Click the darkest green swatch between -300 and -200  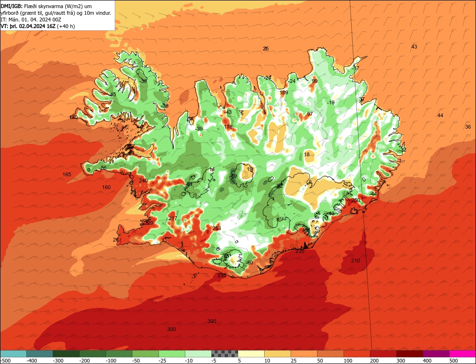(x=66, y=354)
